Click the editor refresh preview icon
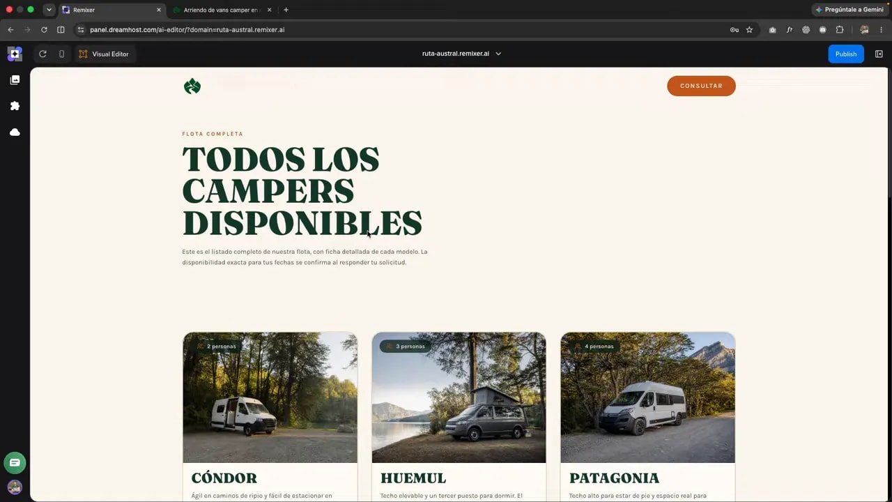 click(x=43, y=54)
